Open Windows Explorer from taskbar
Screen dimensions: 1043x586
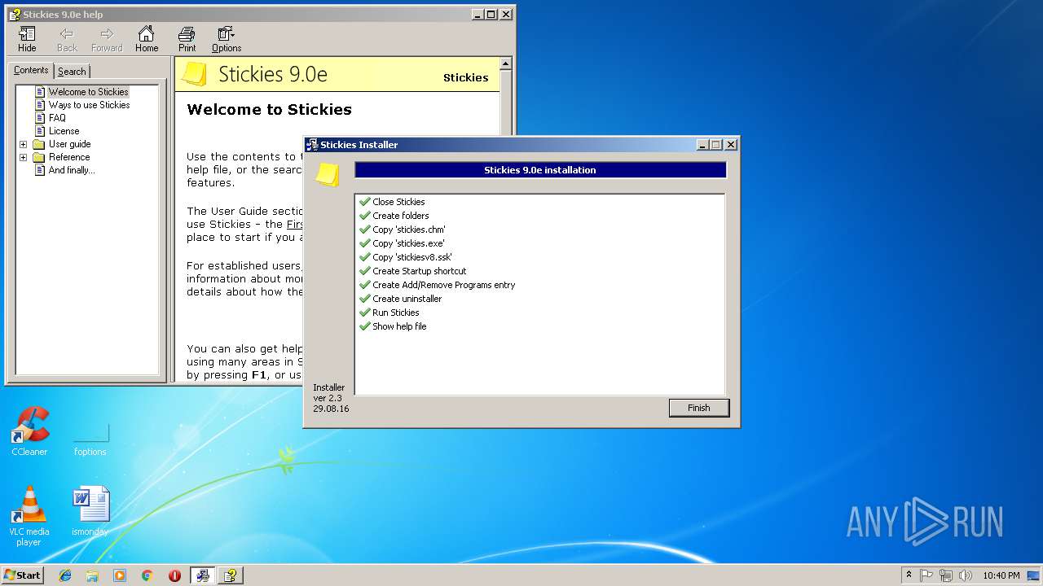[x=92, y=575]
